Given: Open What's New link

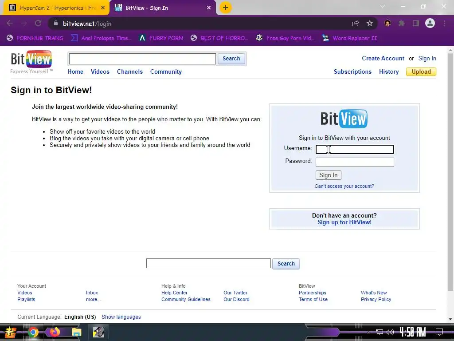Looking at the screenshot, I should (x=374, y=293).
